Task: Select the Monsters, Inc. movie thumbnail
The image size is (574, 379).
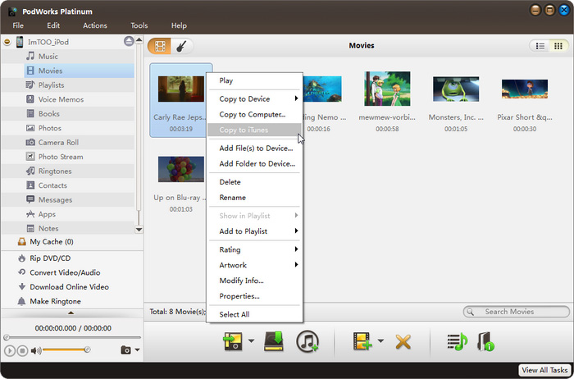Action: [x=456, y=89]
